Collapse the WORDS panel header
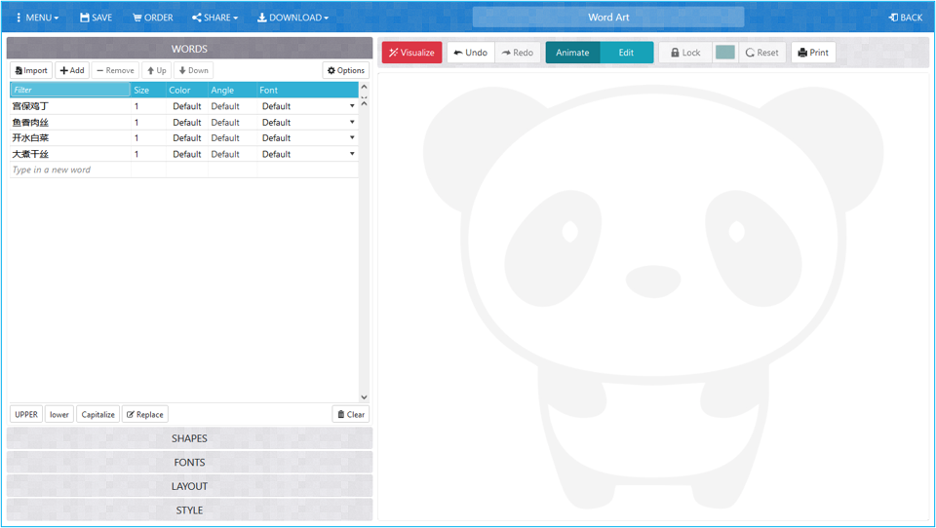 (189, 49)
